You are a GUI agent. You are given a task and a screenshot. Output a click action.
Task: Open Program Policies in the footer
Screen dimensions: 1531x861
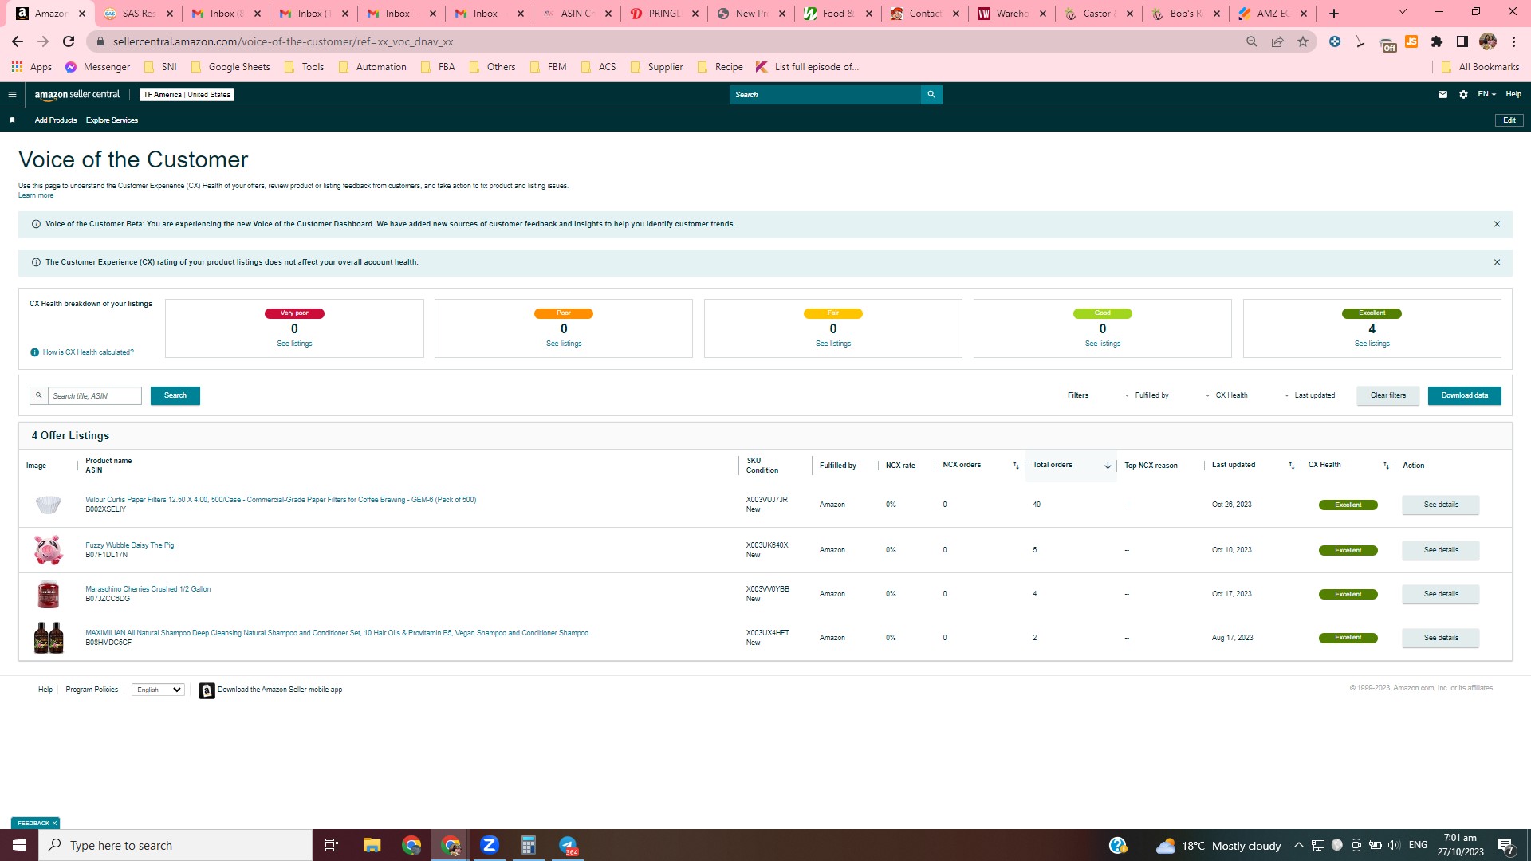92,690
